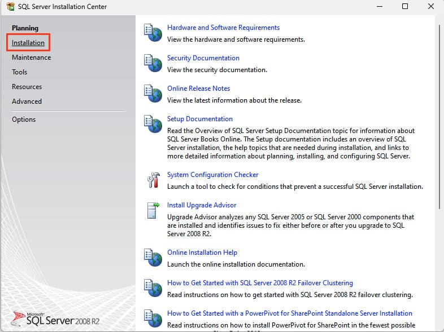The height and width of the screenshot is (332, 444).
Task: Go to the Resources section
Action: pos(27,87)
